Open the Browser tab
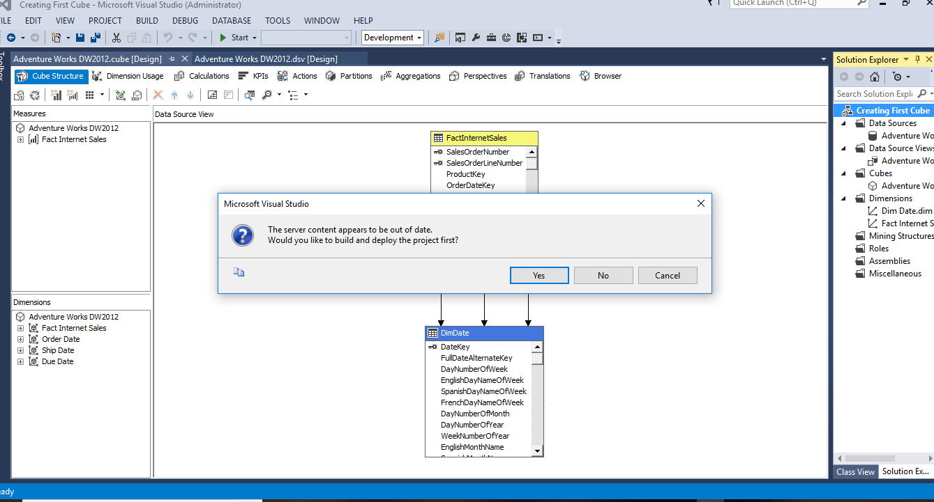This screenshot has width=934, height=502. click(x=601, y=76)
